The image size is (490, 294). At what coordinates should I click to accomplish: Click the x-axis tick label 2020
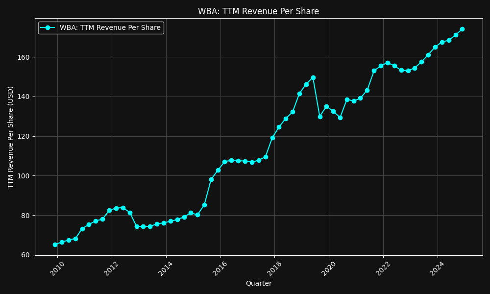(328, 269)
